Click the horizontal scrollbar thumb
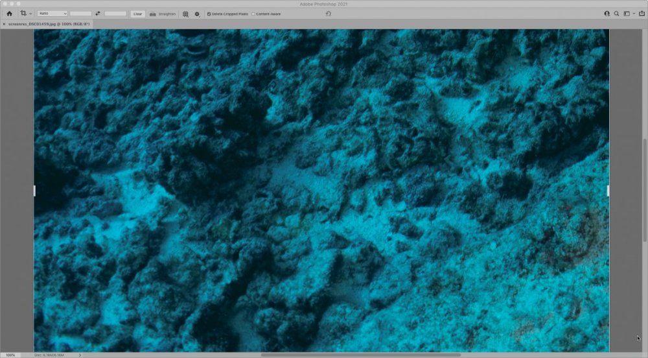648x358 pixels. 360,355
